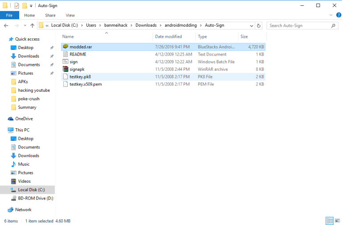The width and height of the screenshot is (342, 225).
Task: Expand the hidden path chevron in address bar
Action: click(x=47, y=25)
